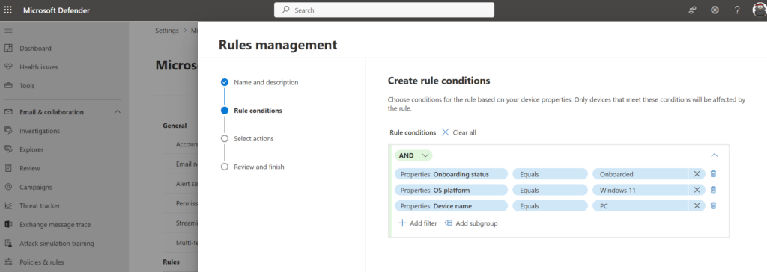Collapse the rule conditions group chevron
767x272 pixels.
[714, 155]
